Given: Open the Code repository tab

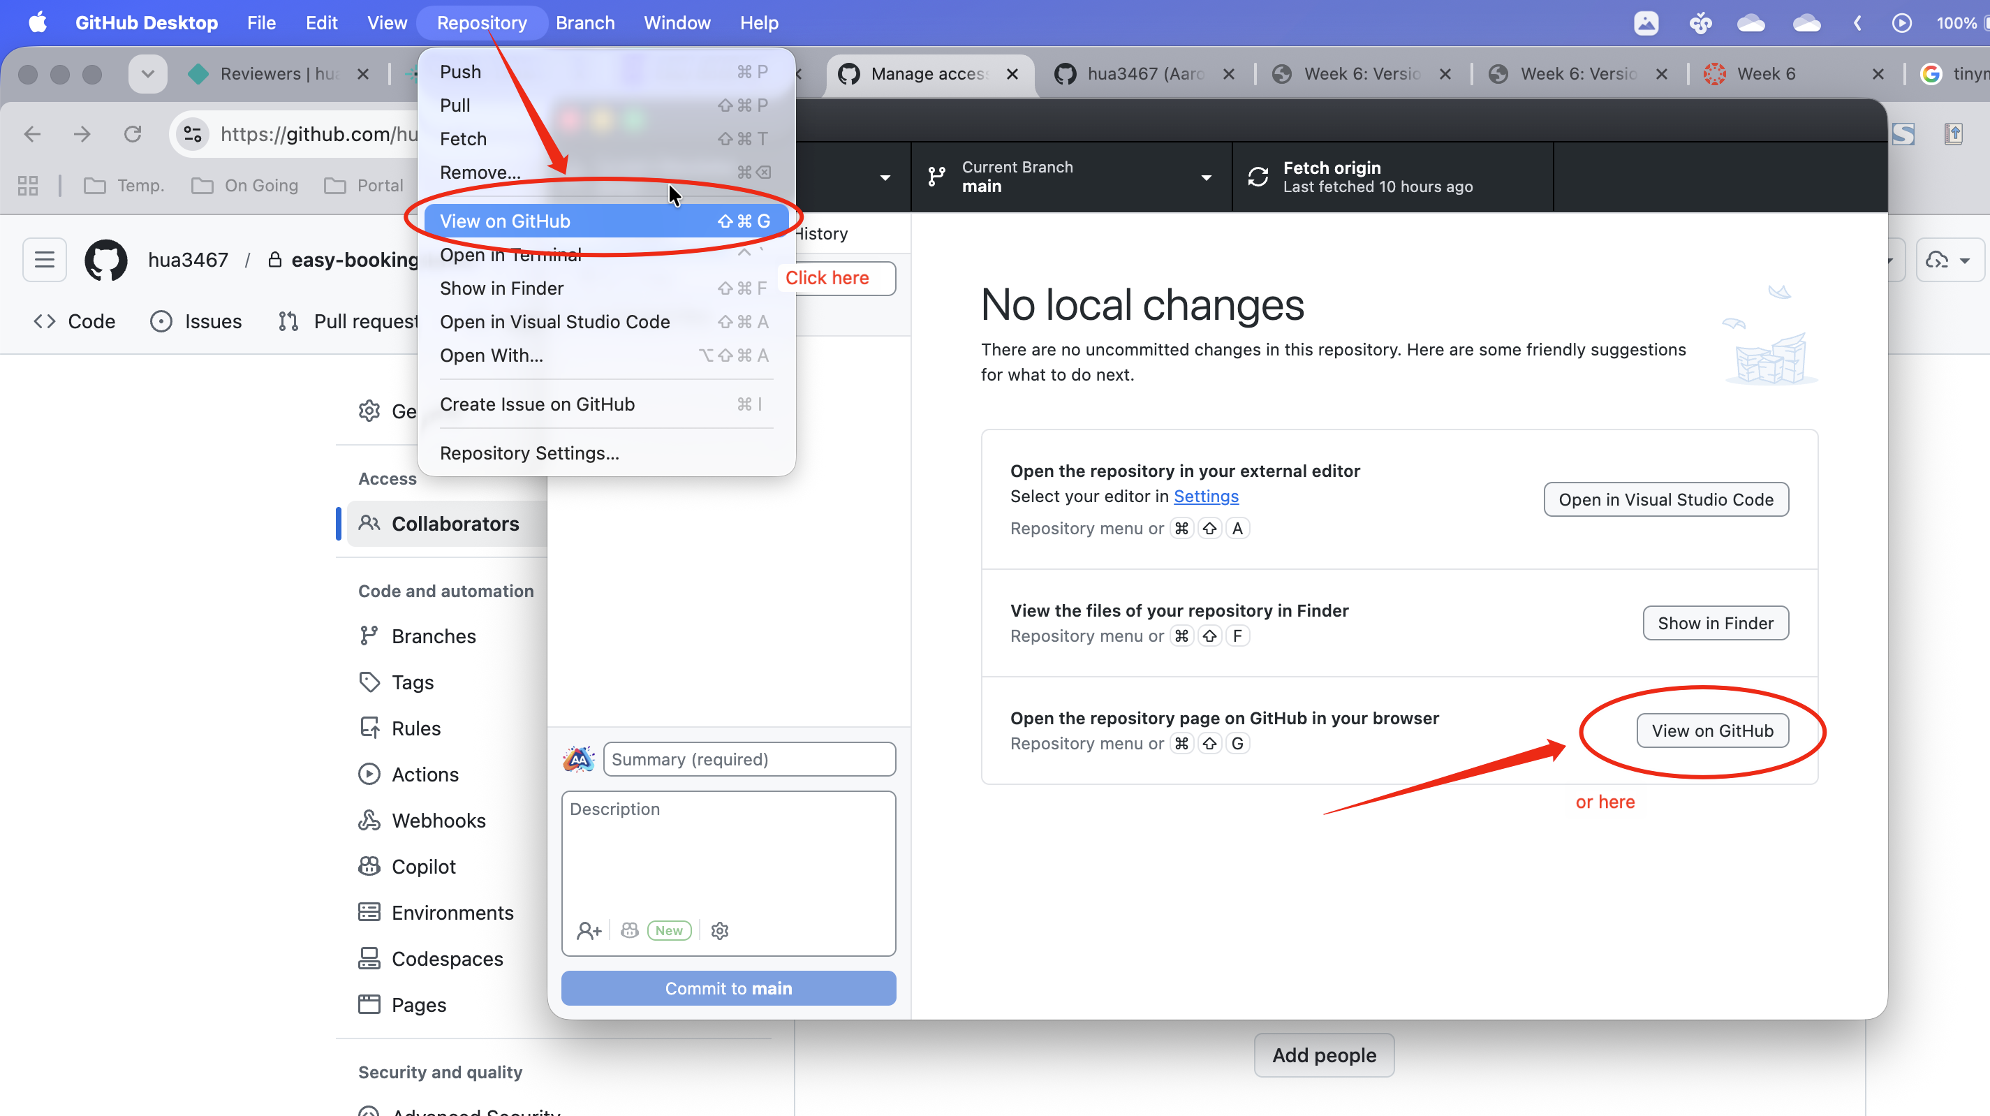Looking at the screenshot, I should pyautogui.click(x=74, y=321).
